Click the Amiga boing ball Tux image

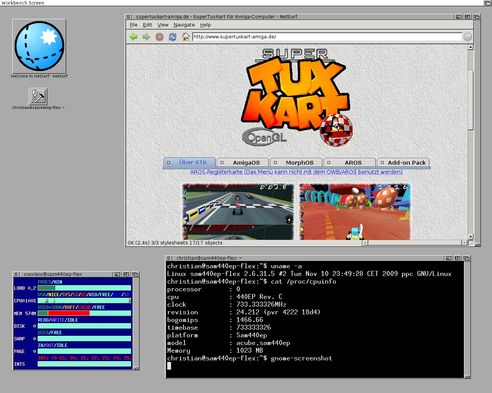pos(336,130)
